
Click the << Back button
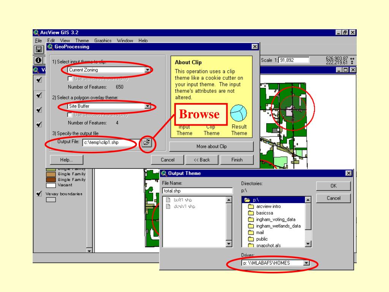[x=202, y=160]
